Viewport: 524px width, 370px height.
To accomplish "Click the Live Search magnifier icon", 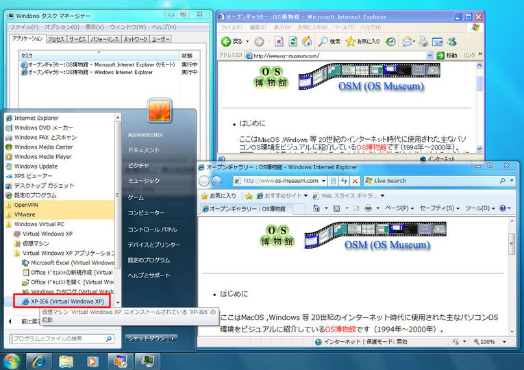I will [502, 181].
